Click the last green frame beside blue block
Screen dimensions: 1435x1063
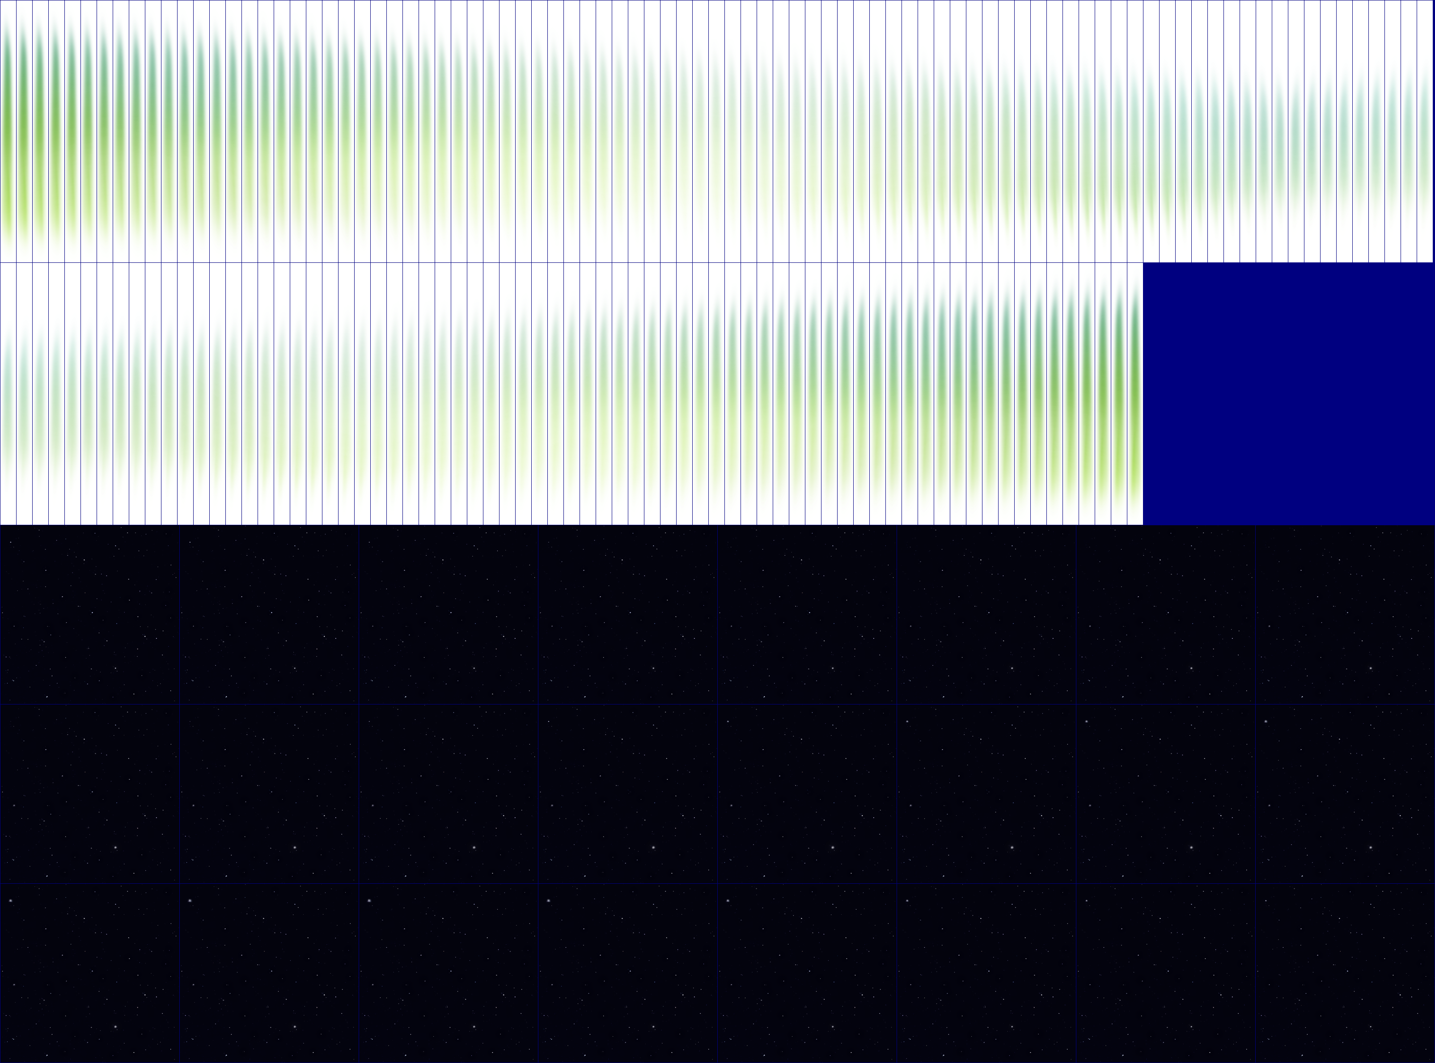1135,394
